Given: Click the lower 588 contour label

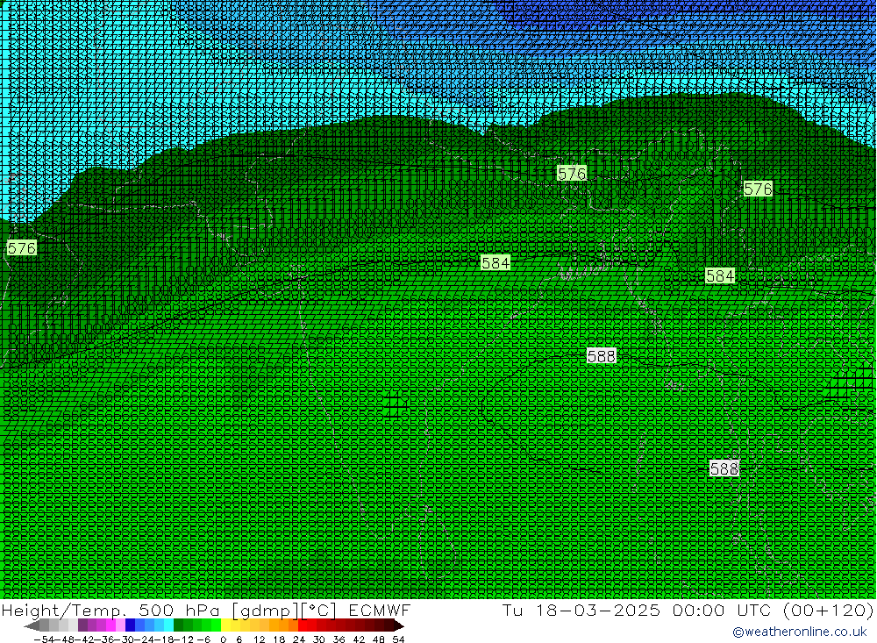Looking at the screenshot, I should (x=724, y=468).
